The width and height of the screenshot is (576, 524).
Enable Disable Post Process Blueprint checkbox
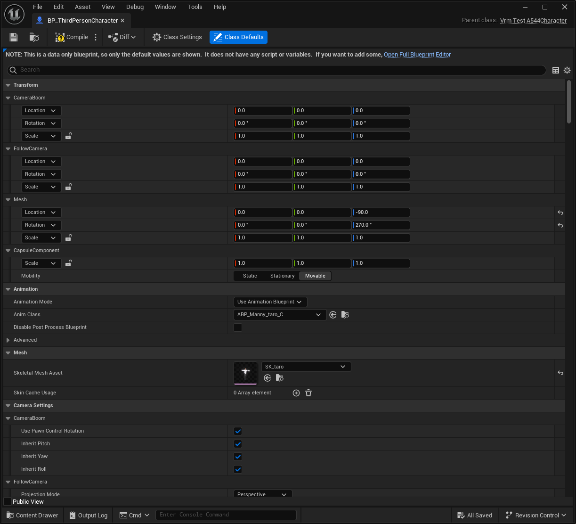pos(238,327)
